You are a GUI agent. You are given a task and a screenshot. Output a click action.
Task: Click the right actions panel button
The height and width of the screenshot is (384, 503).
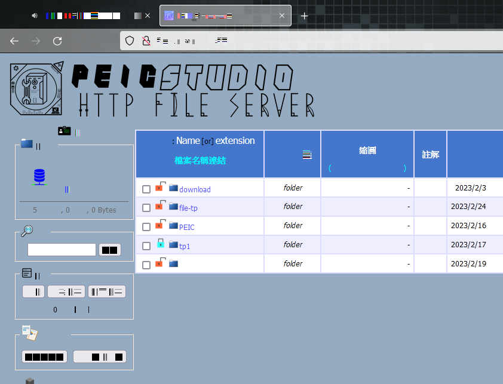click(100, 357)
